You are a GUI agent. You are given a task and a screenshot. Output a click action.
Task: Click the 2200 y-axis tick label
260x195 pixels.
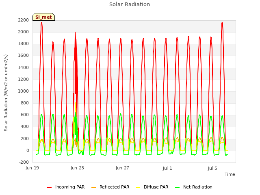point(24,20)
